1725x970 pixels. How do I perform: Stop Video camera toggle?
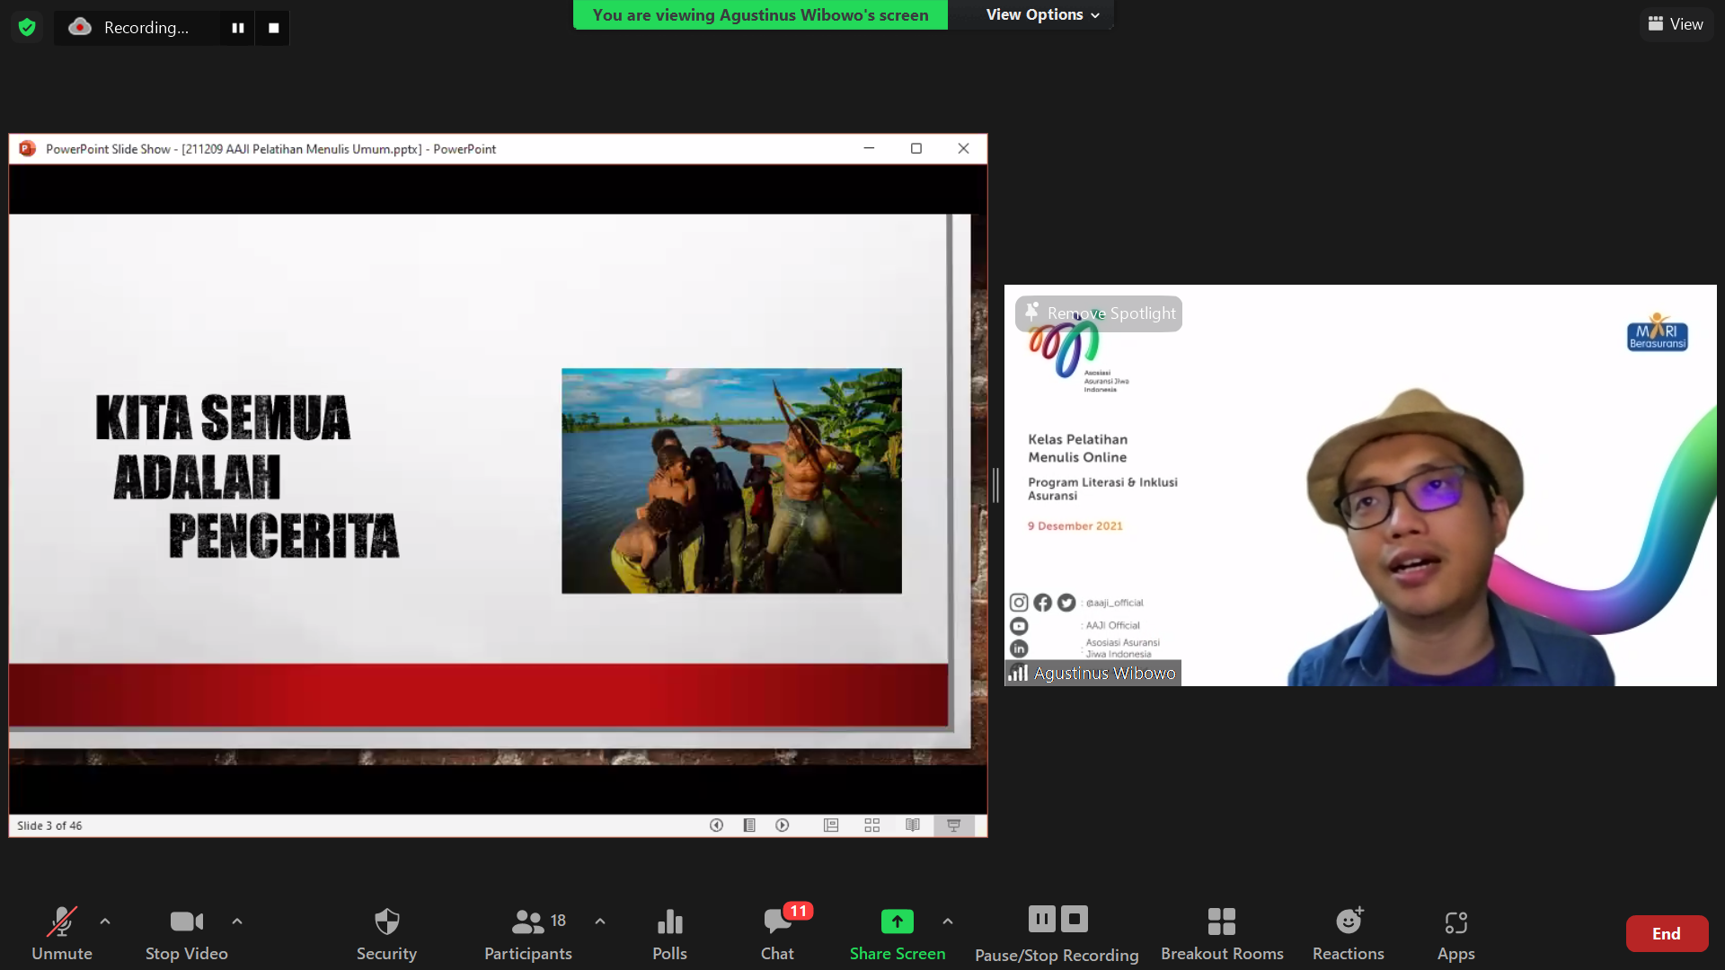click(x=187, y=933)
